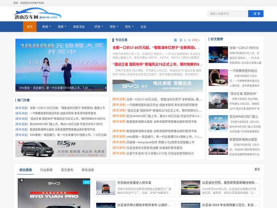Click the weather 13°C widget
The height and width of the screenshot is (208, 277).
click(187, 40)
